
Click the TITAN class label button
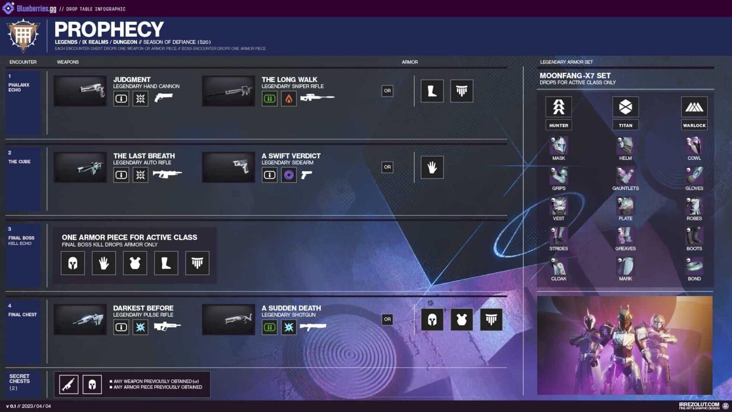tap(625, 125)
